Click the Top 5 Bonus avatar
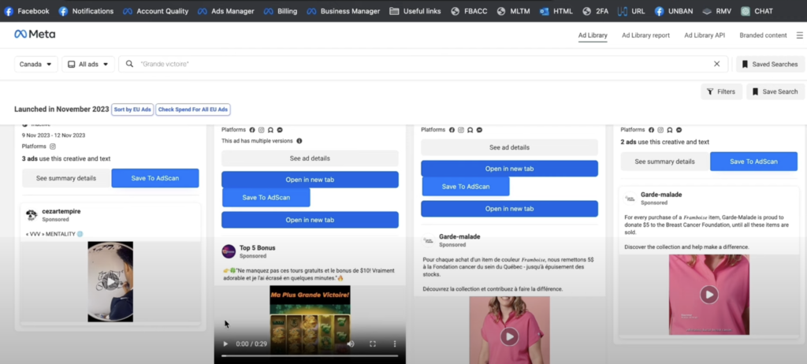807x364 pixels. (229, 251)
